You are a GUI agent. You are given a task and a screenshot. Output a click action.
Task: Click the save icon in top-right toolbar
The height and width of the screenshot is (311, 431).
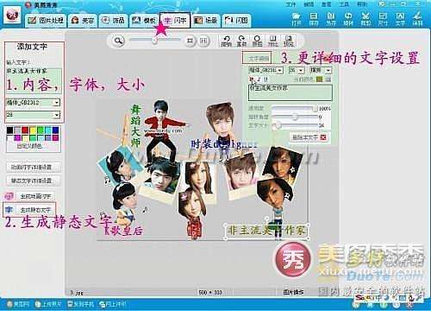[314, 19]
